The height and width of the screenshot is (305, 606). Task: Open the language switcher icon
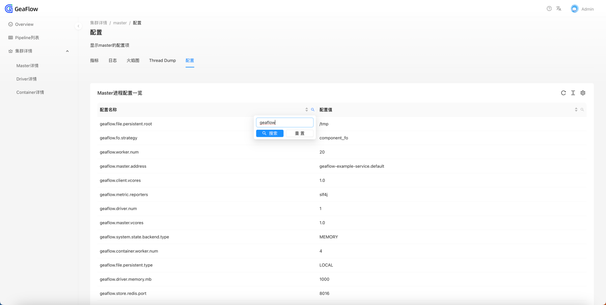(559, 8)
